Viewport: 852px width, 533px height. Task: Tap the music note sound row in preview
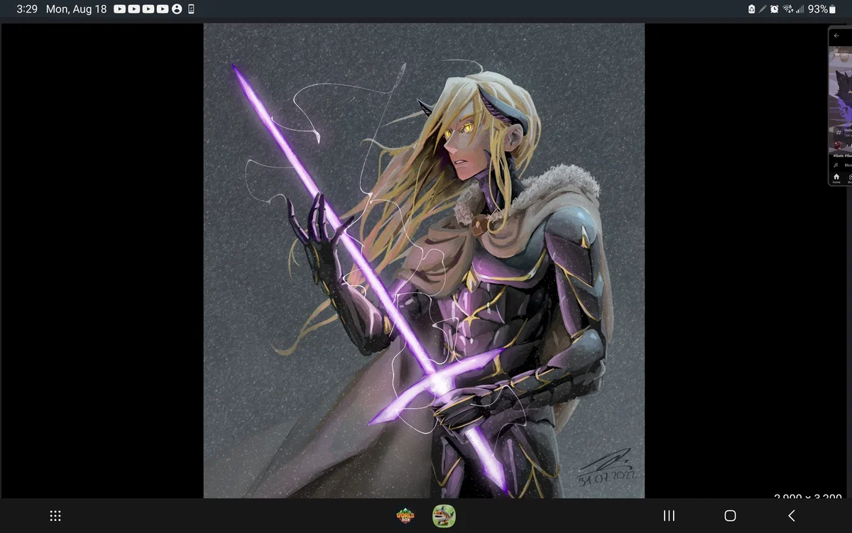pos(843,165)
